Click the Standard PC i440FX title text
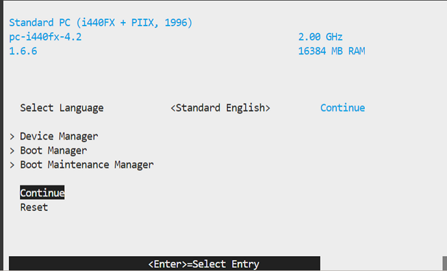The image size is (447, 271). [100, 23]
